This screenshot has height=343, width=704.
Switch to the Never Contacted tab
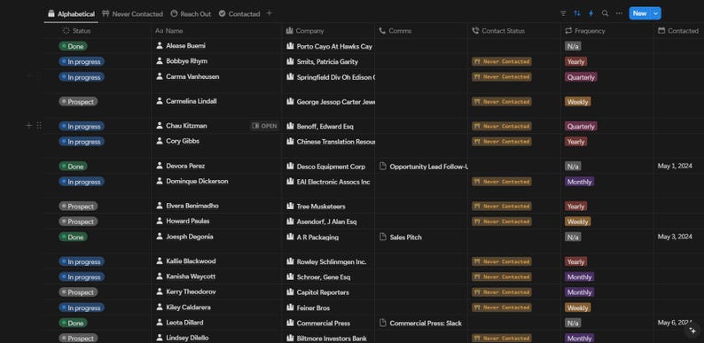(132, 14)
